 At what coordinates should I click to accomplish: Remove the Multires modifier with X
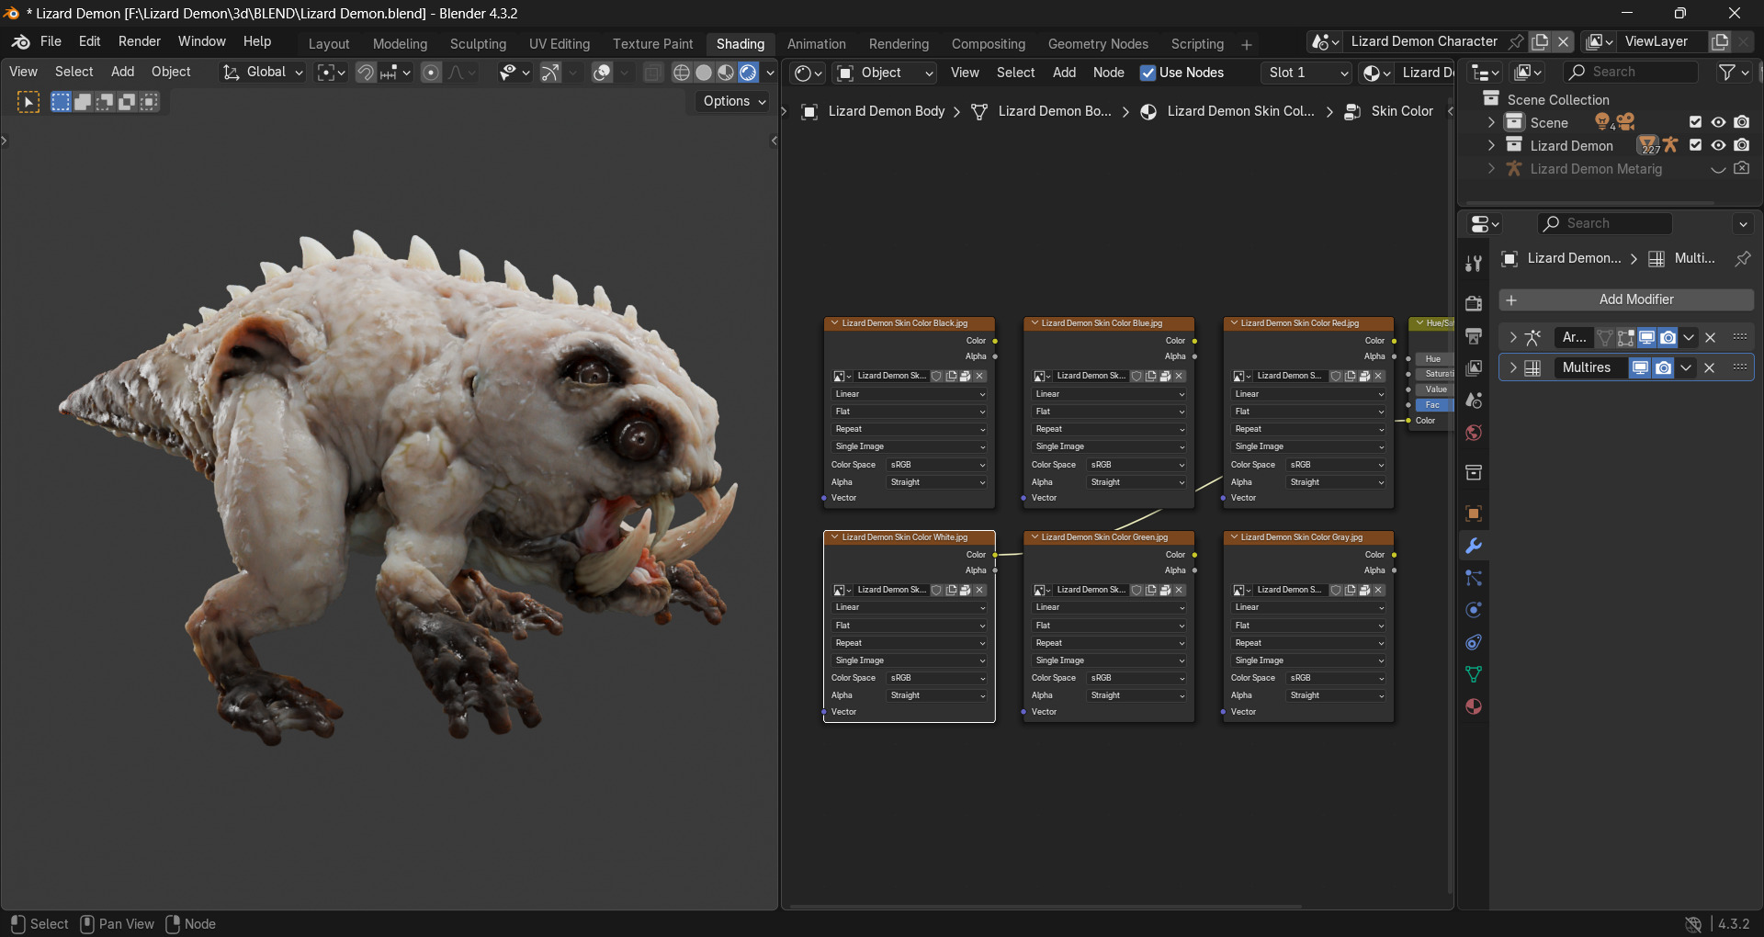tap(1710, 367)
